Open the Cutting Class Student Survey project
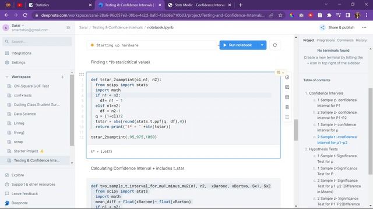This screenshot has height=209, width=373. click(x=37, y=105)
